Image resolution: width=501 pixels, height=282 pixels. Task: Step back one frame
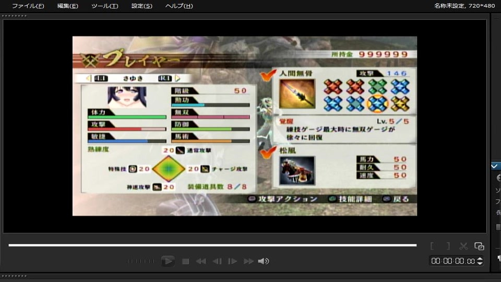tap(217, 261)
